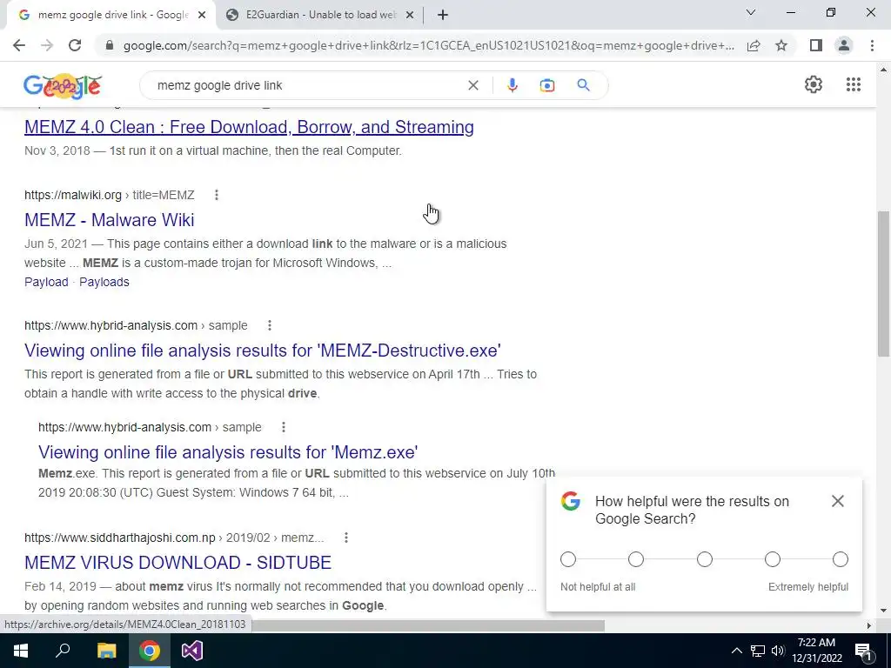Select the second helpfulness rating circle
This screenshot has height=668, width=891.
[636, 559]
